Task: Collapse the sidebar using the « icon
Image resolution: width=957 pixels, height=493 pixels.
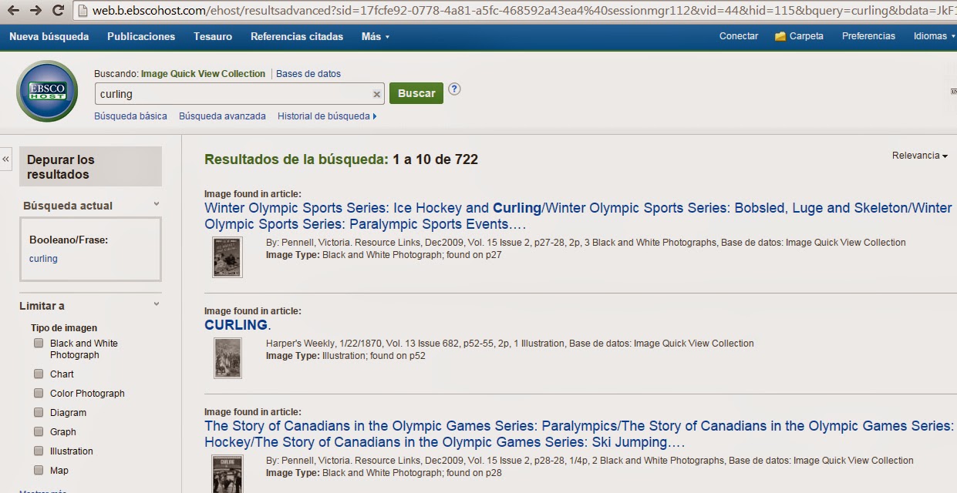Action: coord(6,159)
